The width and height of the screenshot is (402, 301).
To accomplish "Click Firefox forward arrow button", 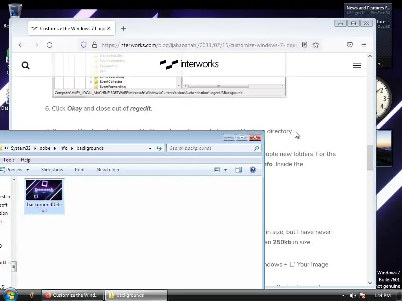I will [35, 45].
